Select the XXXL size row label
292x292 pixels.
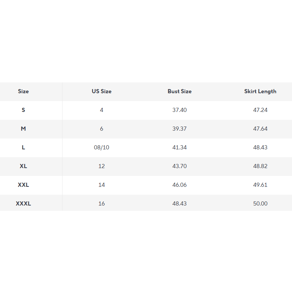click(23, 204)
